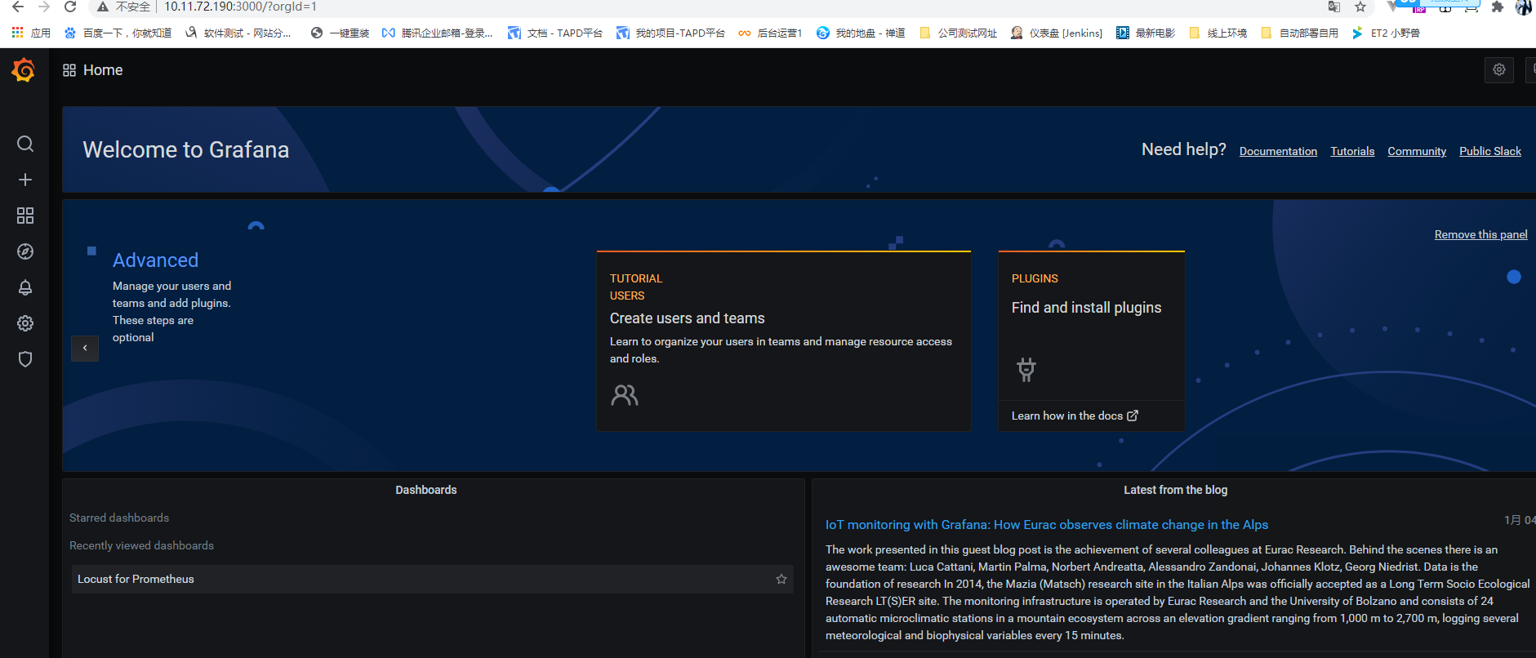Open the 我的项目-TAPD平台 bookmark
The width and height of the screenshot is (1536, 658).
[670, 33]
